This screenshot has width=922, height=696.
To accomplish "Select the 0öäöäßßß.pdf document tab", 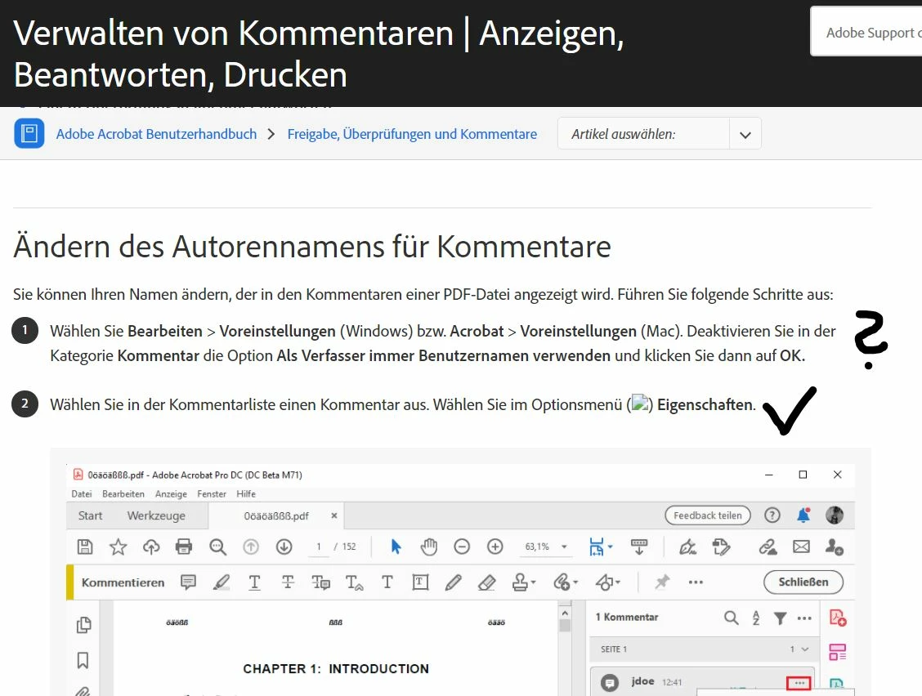I will click(x=275, y=515).
